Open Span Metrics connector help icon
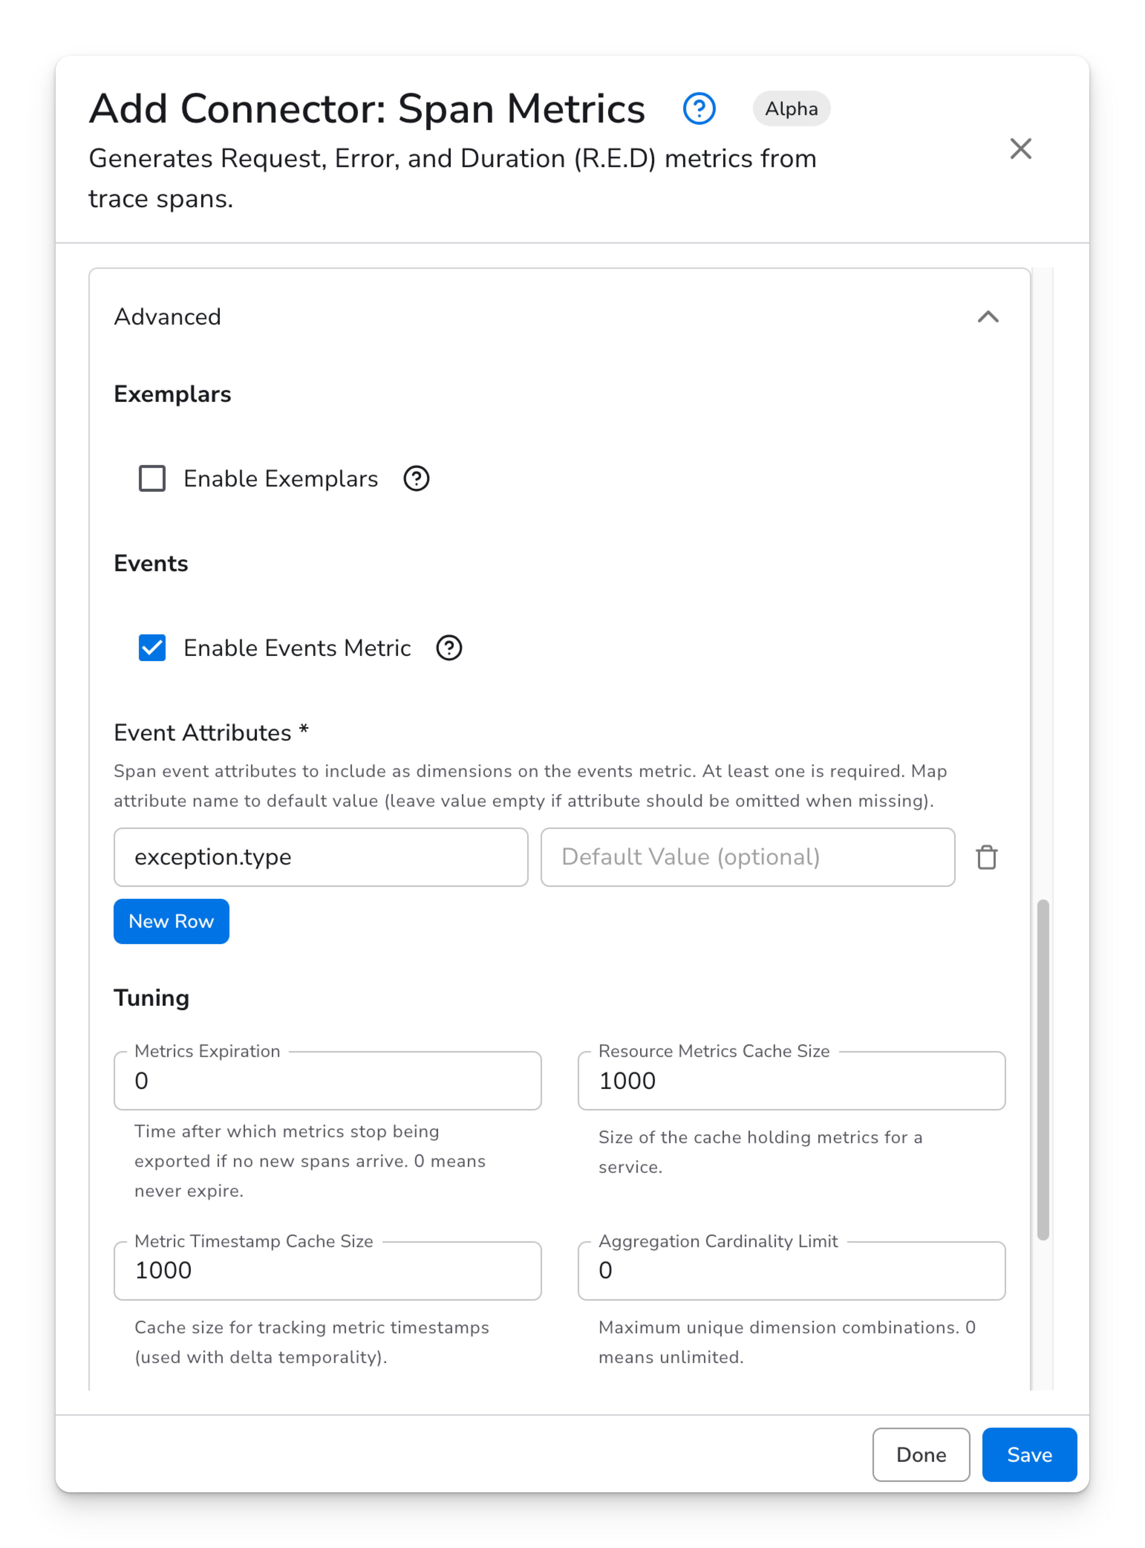The image size is (1145, 1548). pos(699,109)
